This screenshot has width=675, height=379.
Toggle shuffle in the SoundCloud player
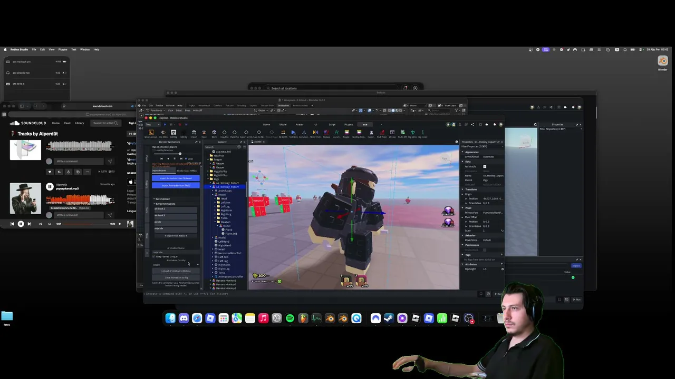(40, 224)
